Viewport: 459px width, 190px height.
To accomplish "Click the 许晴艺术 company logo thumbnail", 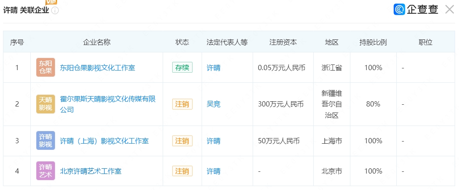I will pos(46,171).
